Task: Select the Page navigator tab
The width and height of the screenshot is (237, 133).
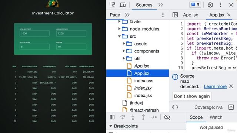Action: 115,15
